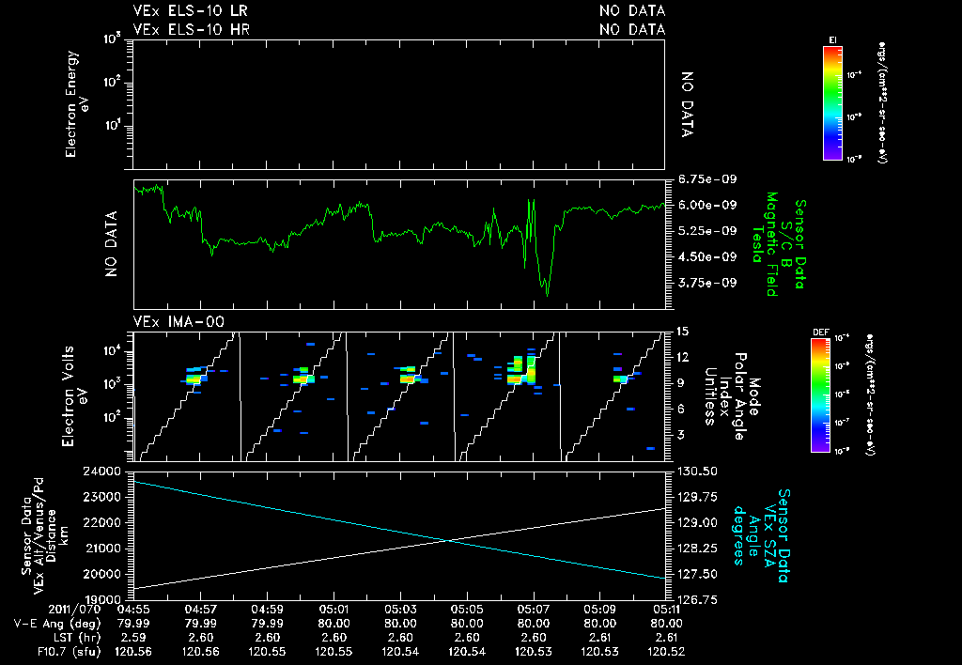Click the time tick label '04:59'
Viewport: 962px width, 665px height.
[267, 610]
